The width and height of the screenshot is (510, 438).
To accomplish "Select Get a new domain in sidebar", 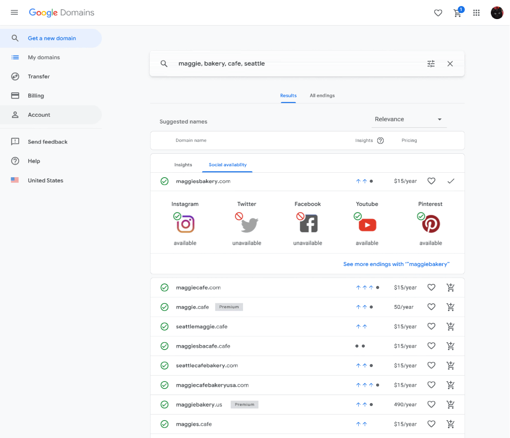I will [x=51, y=38].
